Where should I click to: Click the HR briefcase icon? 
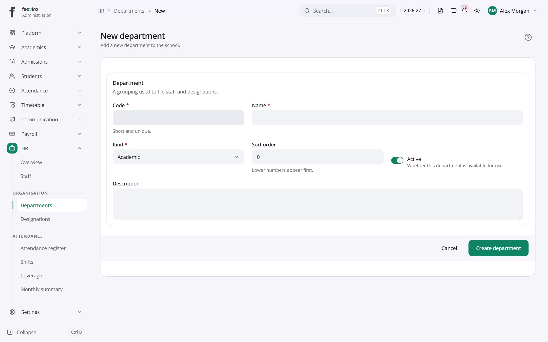tap(12, 148)
